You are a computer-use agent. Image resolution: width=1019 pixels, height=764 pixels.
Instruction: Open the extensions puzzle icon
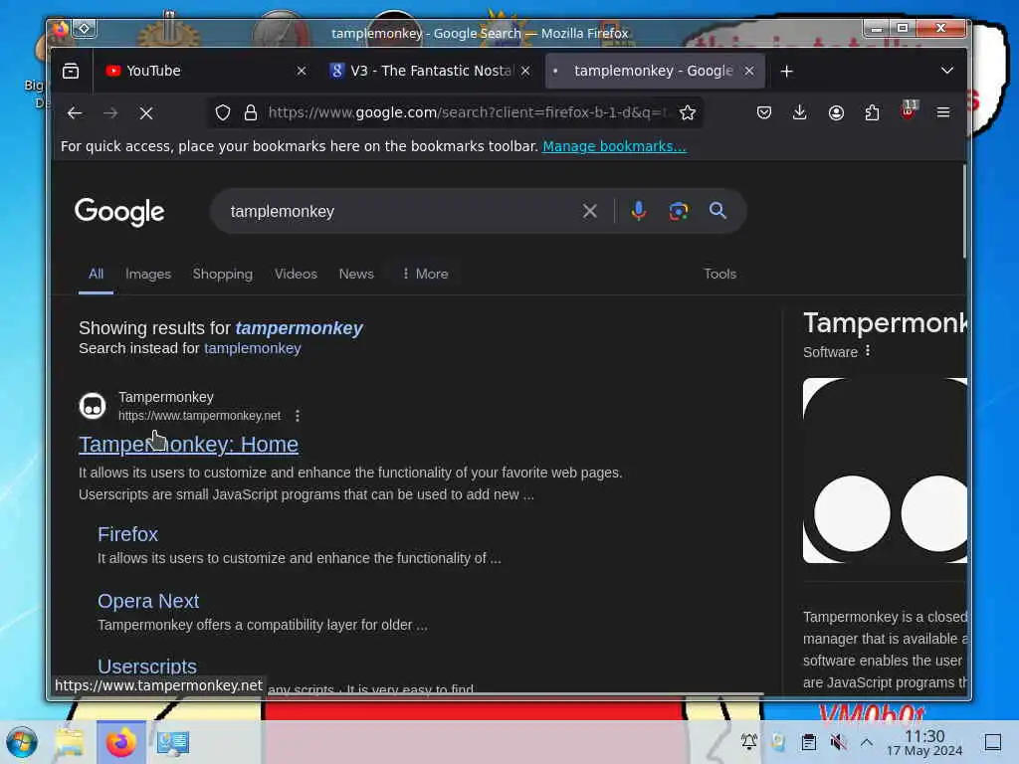872,113
